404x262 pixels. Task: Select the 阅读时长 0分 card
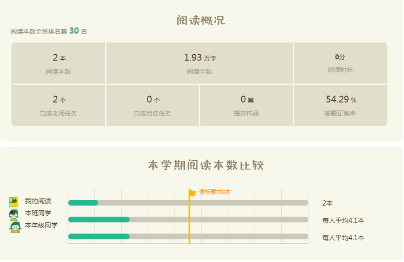(x=340, y=63)
